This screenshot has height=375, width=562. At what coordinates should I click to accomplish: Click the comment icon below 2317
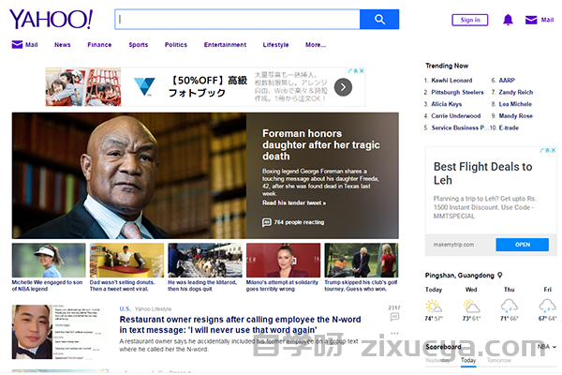[x=394, y=317]
